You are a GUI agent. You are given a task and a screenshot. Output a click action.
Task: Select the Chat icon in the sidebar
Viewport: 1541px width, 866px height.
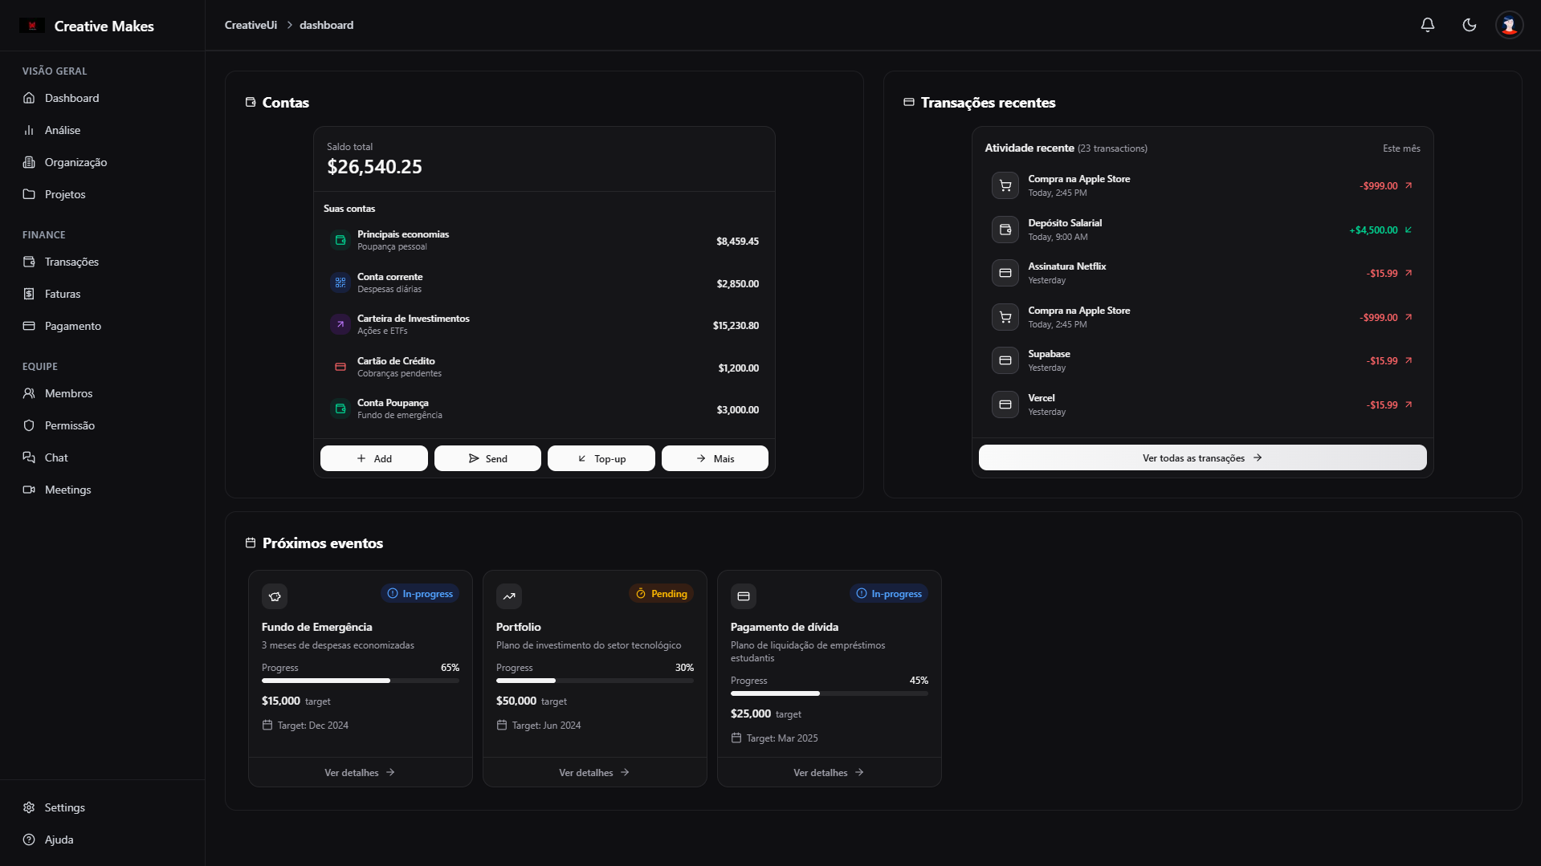click(x=29, y=457)
